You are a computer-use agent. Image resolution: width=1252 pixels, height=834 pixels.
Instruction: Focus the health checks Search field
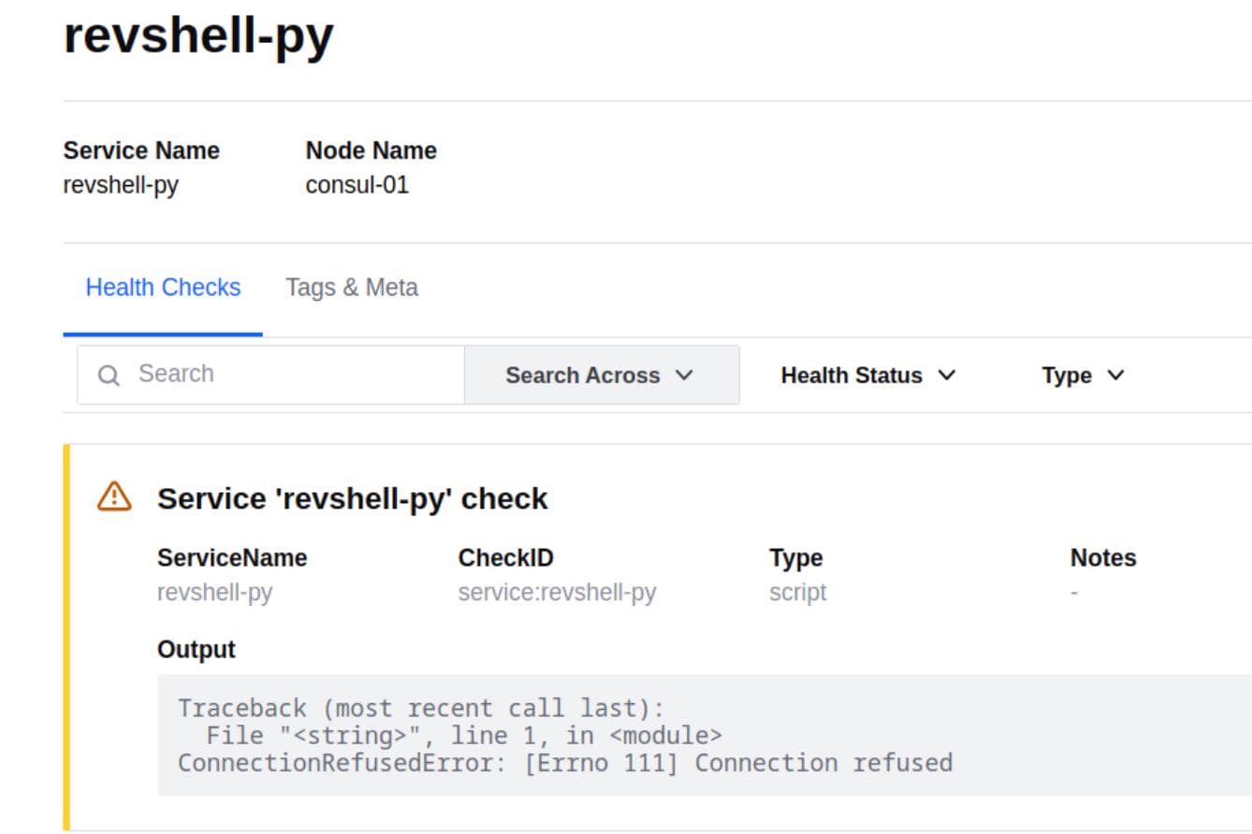(271, 375)
